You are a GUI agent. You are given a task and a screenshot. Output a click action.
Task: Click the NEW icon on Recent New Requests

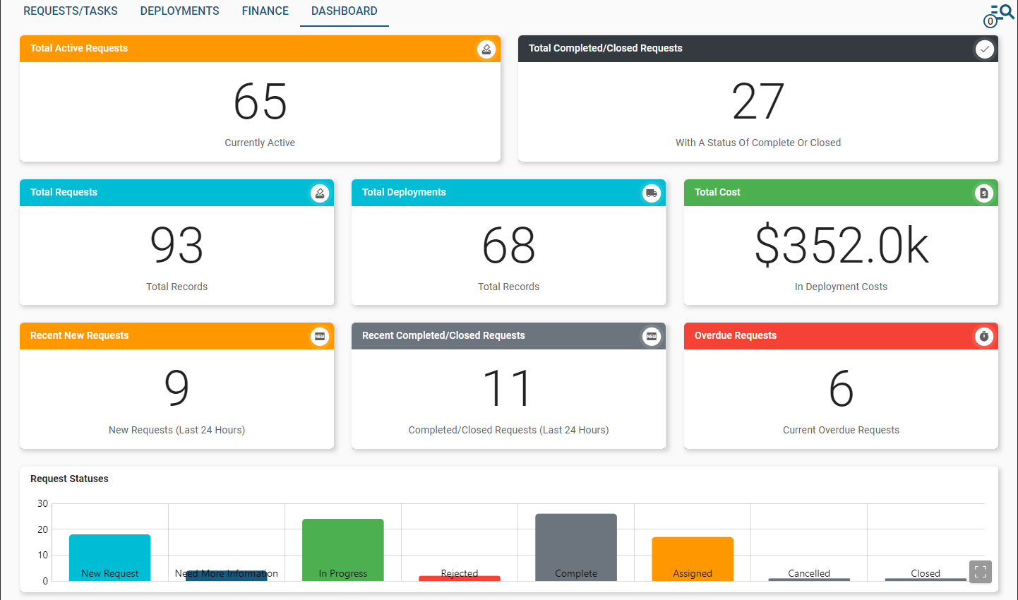[x=320, y=336]
